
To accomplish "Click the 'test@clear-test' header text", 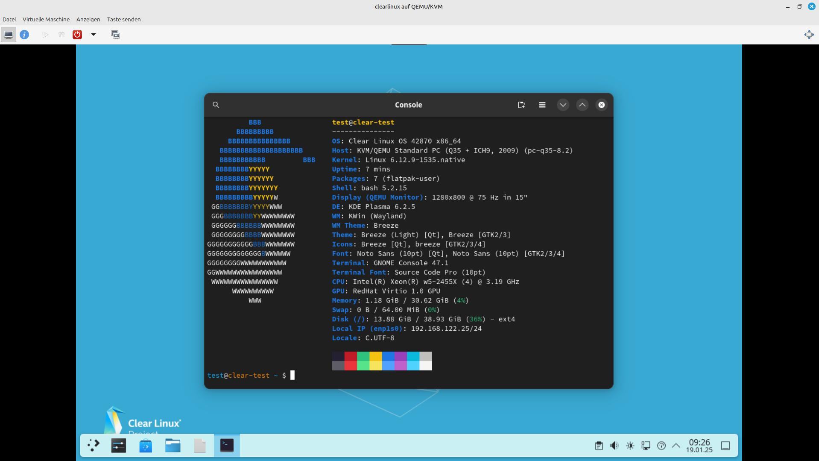I will coord(363,122).
